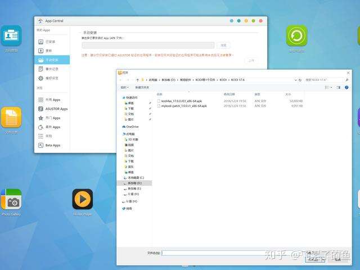The height and width of the screenshot is (270, 360).
Task: Browse popular Apps with star icon
Action: 41,118
